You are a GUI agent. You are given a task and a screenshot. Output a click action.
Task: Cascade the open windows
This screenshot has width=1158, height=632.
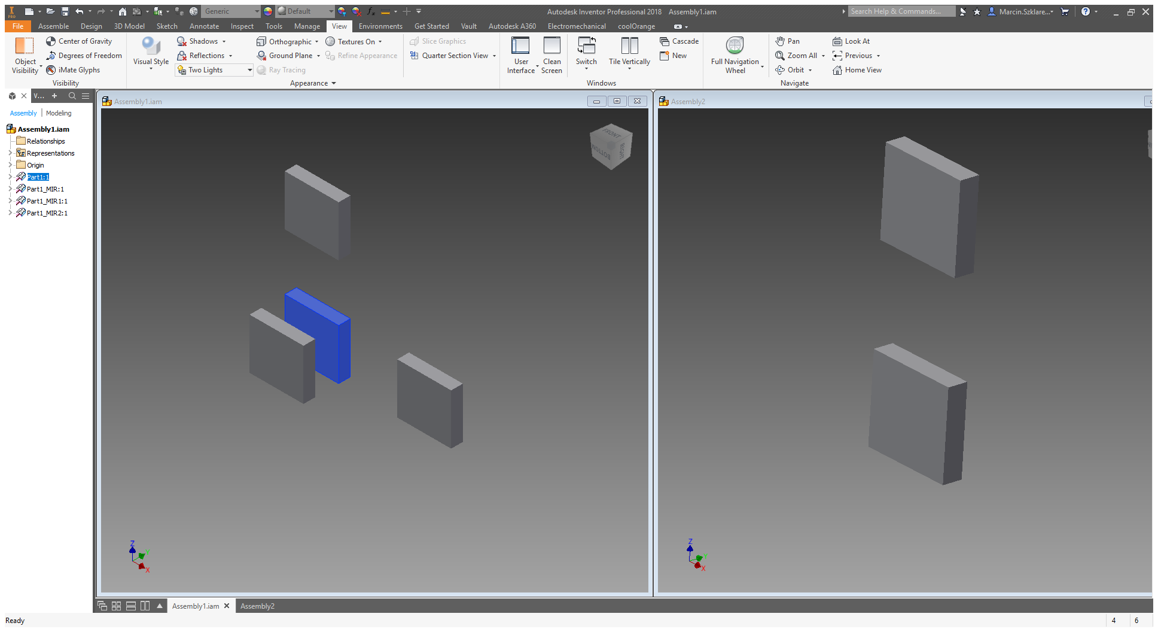coord(679,41)
